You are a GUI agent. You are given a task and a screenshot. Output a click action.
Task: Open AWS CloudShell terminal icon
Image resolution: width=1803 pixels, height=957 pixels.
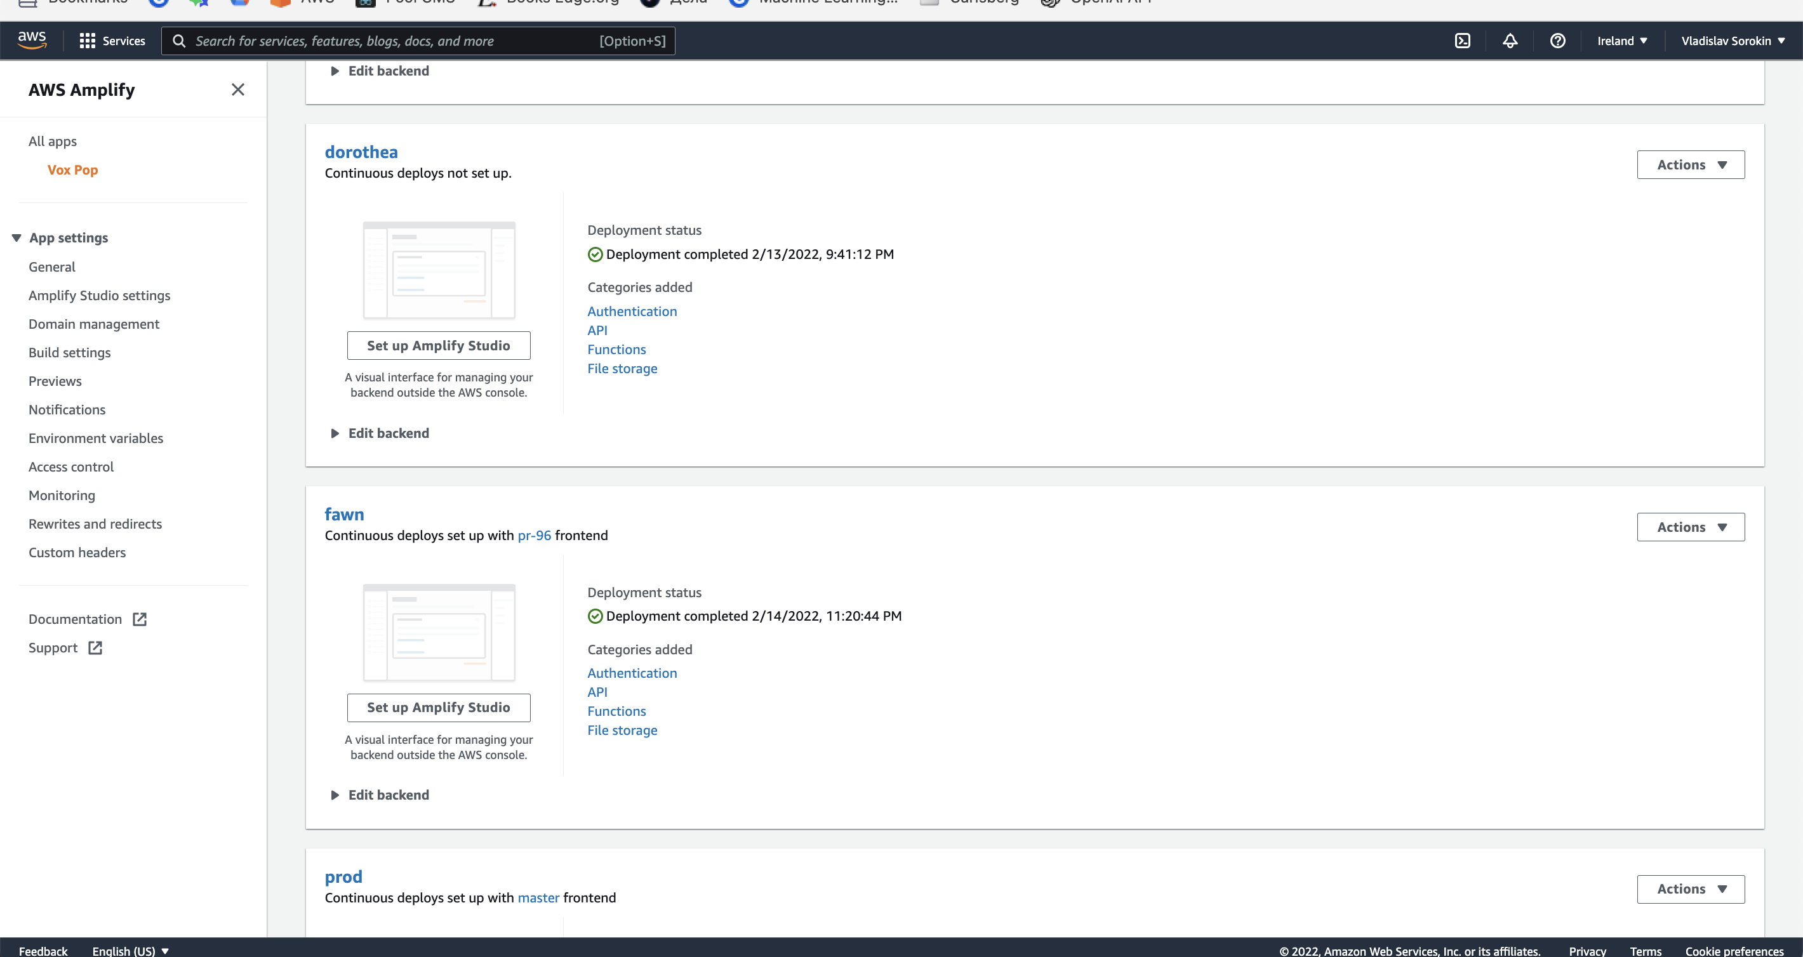pos(1463,41)
